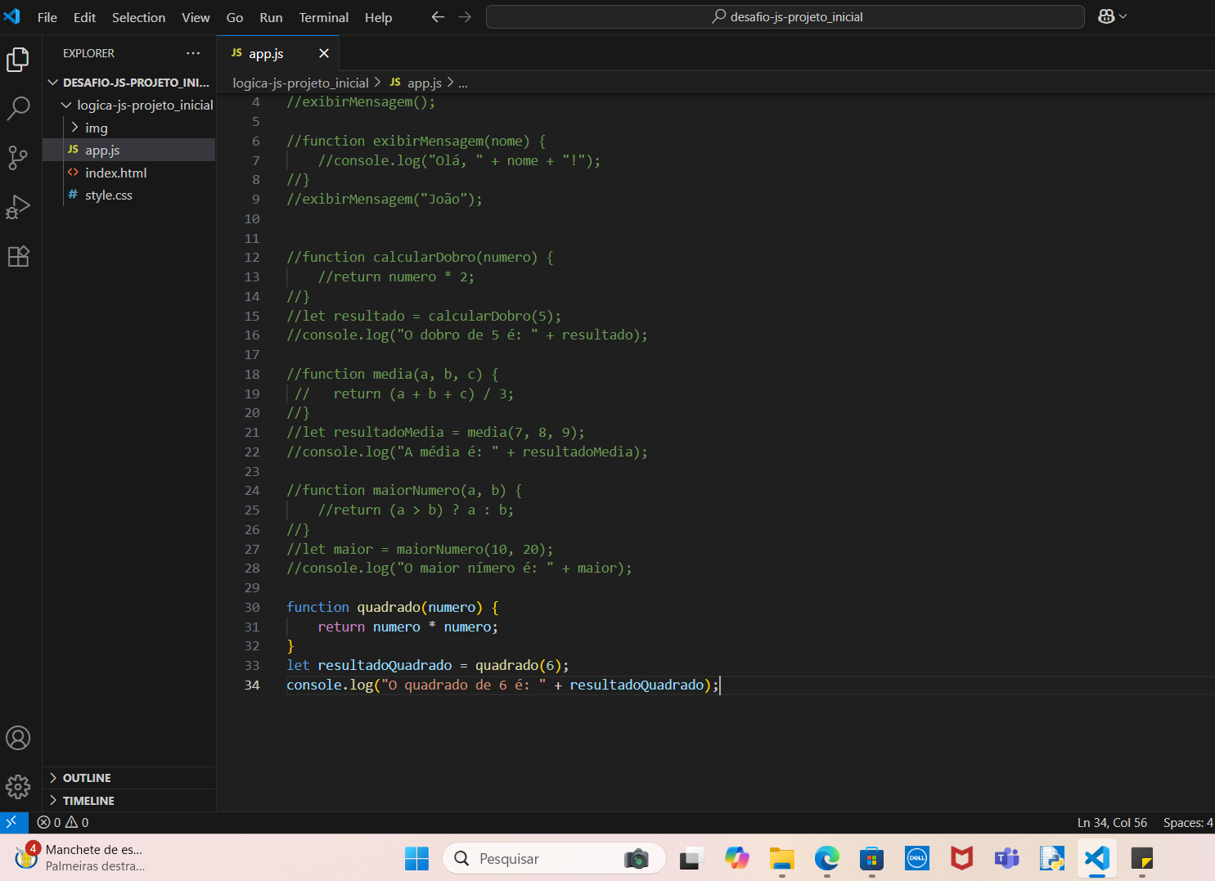Expand the img folder
The image size is (1215, 881).
point(129,128)
